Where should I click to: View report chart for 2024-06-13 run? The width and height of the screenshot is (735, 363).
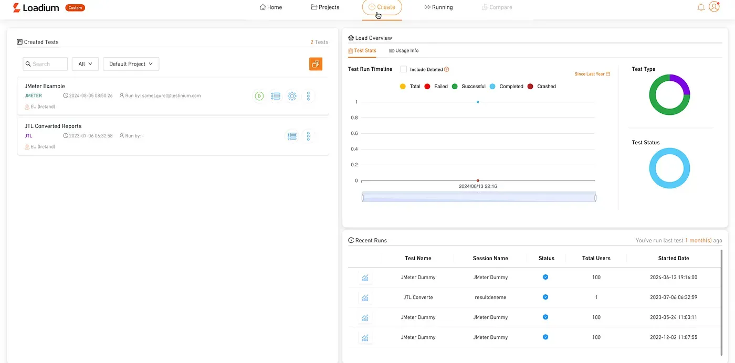[x=365, y=277]
